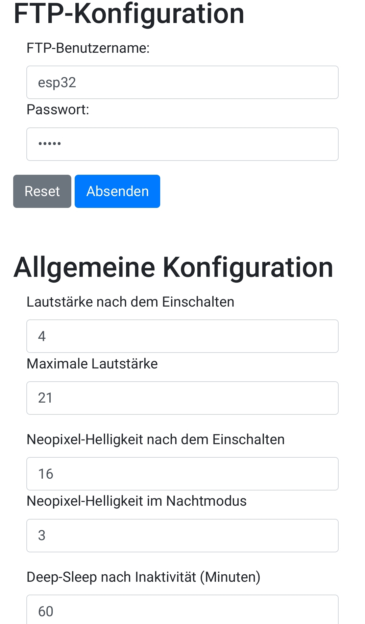The image size is (365, 624).
Task: Click the Reset button
Action: [x=42, y=191]
